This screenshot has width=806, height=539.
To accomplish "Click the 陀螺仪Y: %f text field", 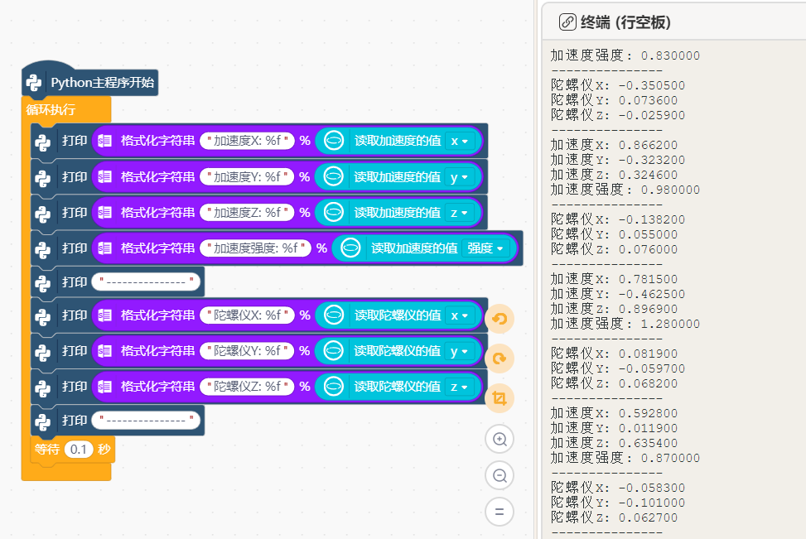I will pos(247,351).
